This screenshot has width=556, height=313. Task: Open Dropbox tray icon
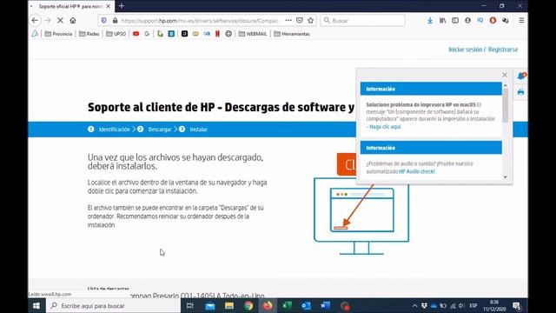pyautogui.click(x=424, y=305)
